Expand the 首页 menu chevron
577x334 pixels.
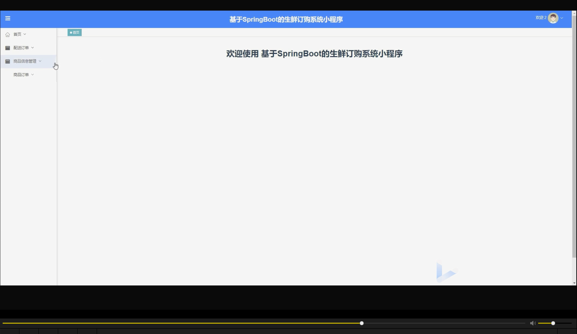point(25,34)
